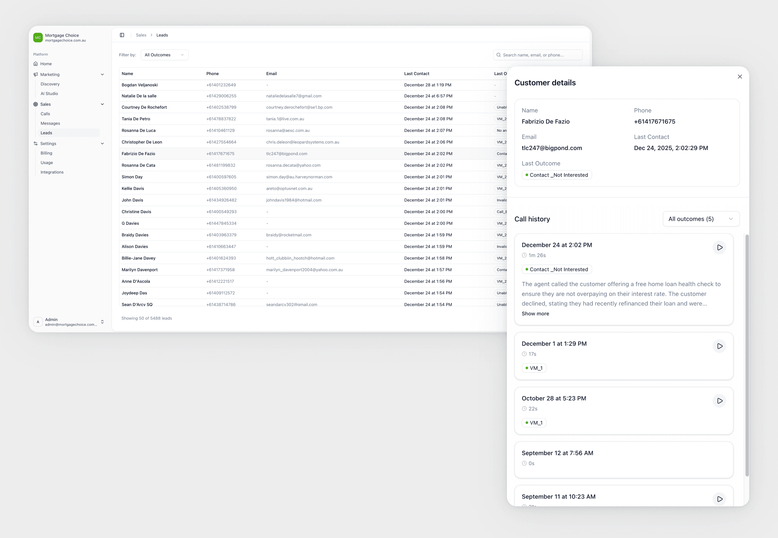
Task: Open Settings using the gear icon
Action: [36, 143]
